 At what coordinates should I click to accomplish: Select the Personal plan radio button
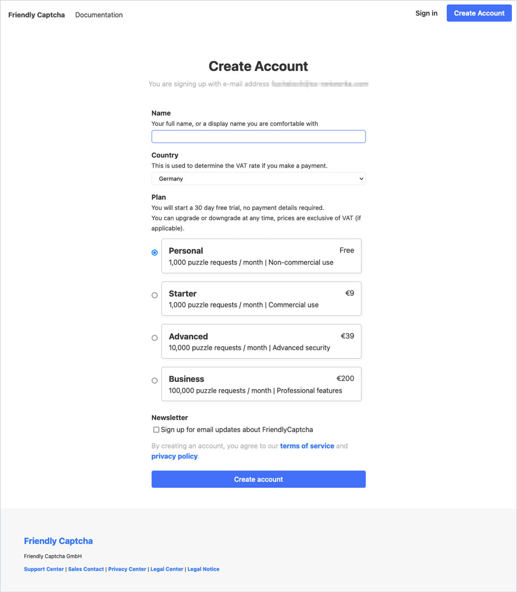(155, 253)
